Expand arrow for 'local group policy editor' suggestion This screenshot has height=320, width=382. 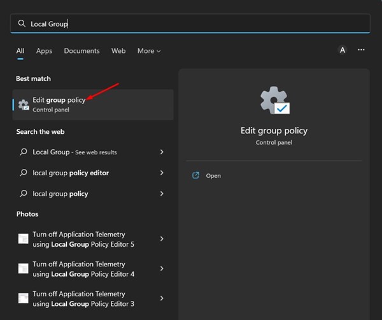pos(162,173)
